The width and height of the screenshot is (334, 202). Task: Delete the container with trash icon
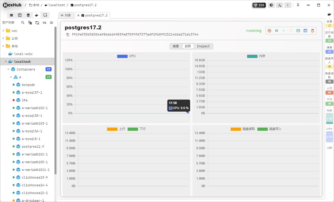coord(312,31)
